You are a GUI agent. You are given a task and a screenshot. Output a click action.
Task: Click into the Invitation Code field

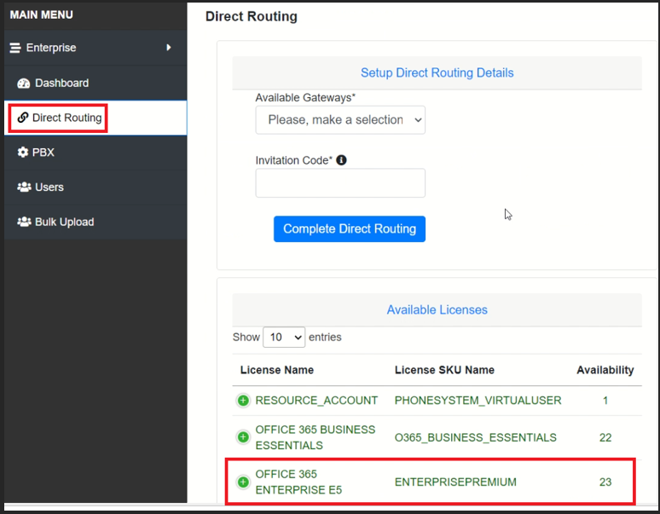[x=340, y=183]
